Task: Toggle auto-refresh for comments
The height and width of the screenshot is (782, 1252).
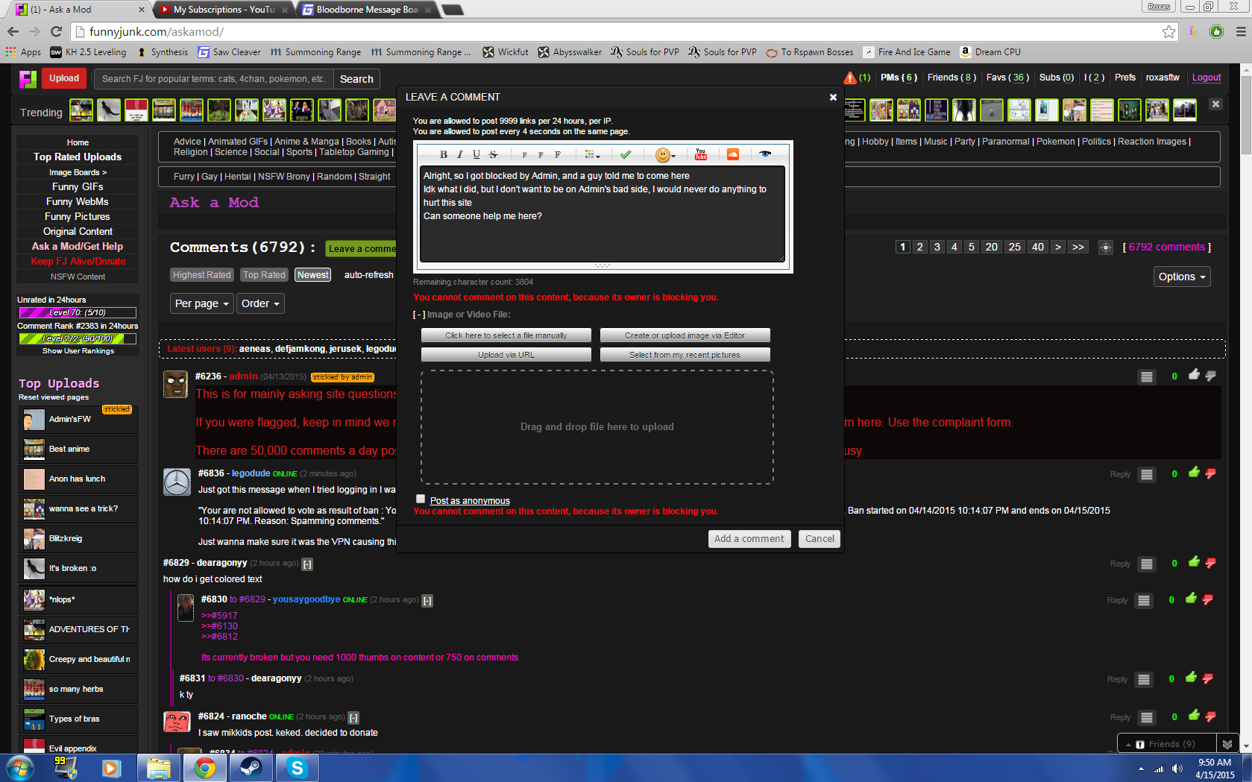Action: click(x=368, y=275)
